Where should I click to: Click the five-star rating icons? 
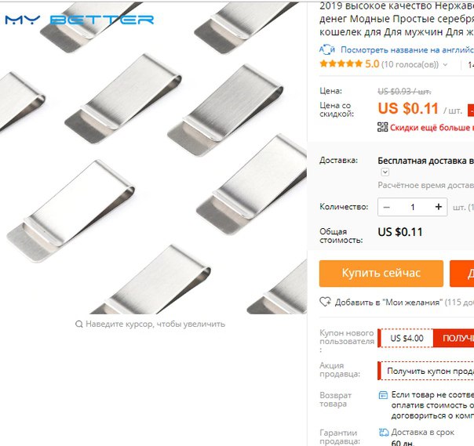point(341,63)
